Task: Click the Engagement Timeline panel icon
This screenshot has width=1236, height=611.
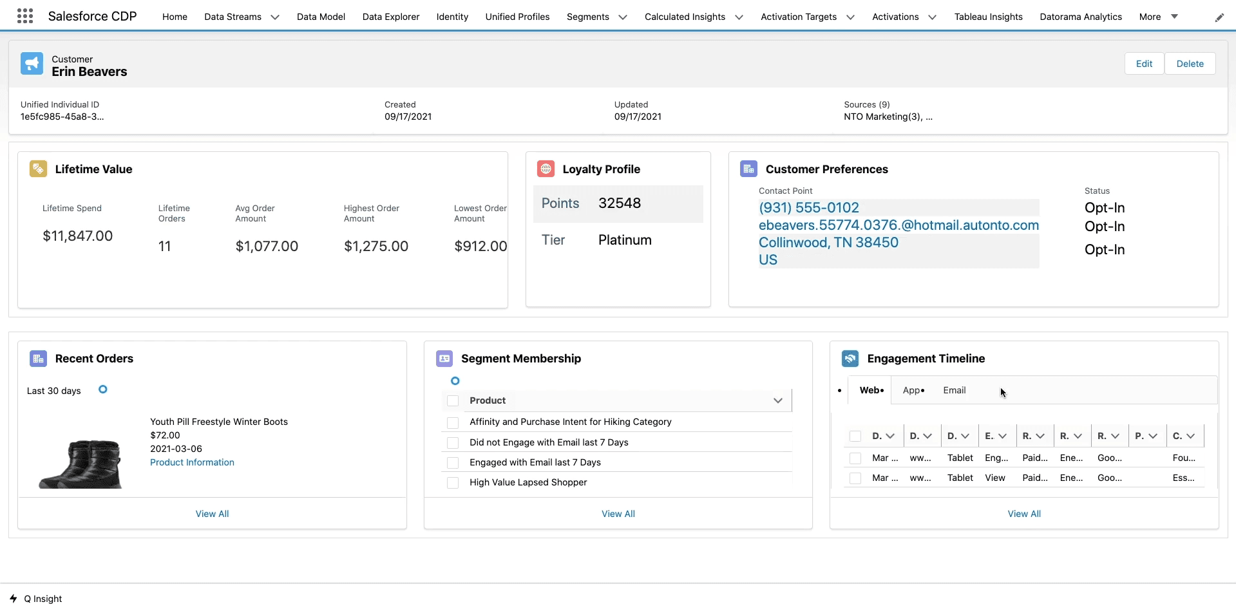Action: click(850, 359)
